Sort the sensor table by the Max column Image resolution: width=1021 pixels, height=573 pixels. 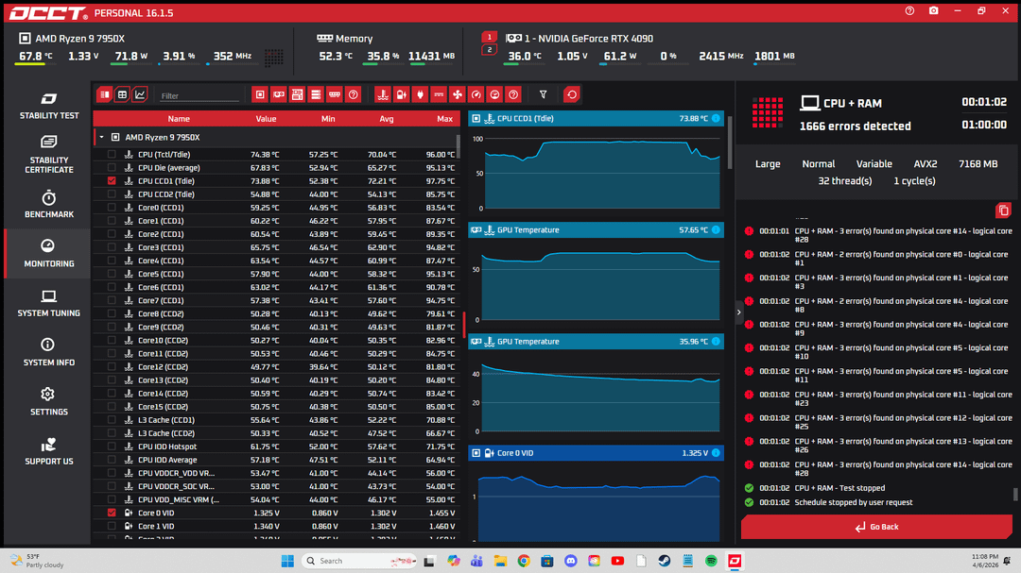point(444,119)
